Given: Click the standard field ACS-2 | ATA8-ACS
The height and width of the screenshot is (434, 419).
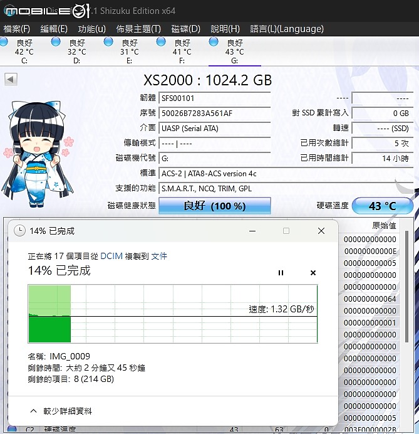Looking at the screenshot, I should click(x=286, y=174).
